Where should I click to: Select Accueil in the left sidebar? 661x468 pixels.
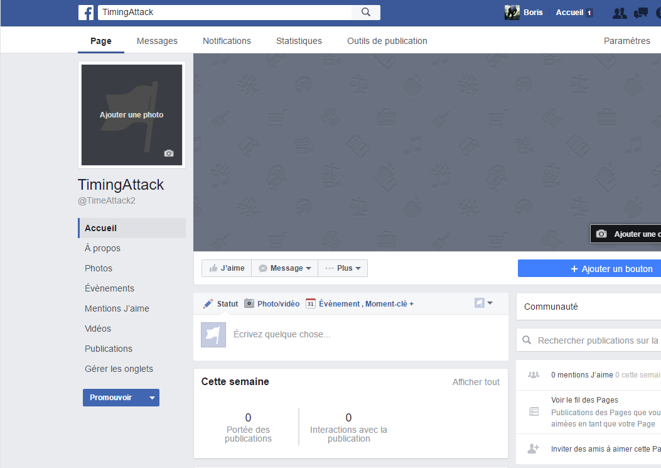pos(132,228)
